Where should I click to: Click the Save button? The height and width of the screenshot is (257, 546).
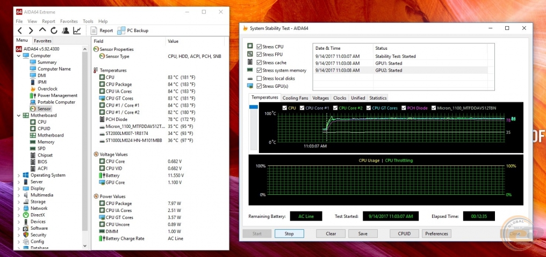click(363, 234)
